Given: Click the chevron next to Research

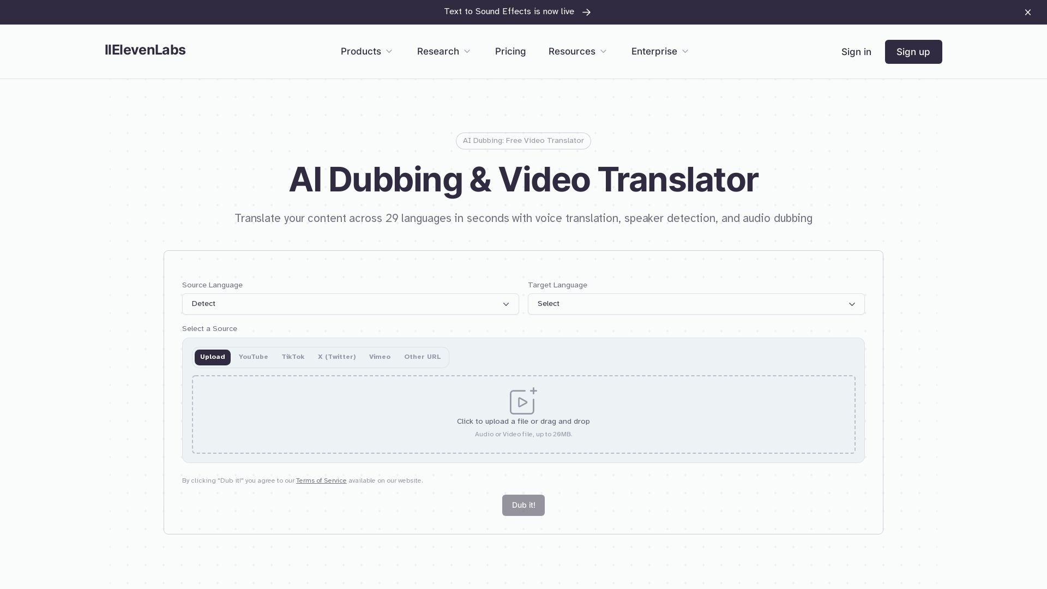Looking at the screenshot, I should coord(467,51).
